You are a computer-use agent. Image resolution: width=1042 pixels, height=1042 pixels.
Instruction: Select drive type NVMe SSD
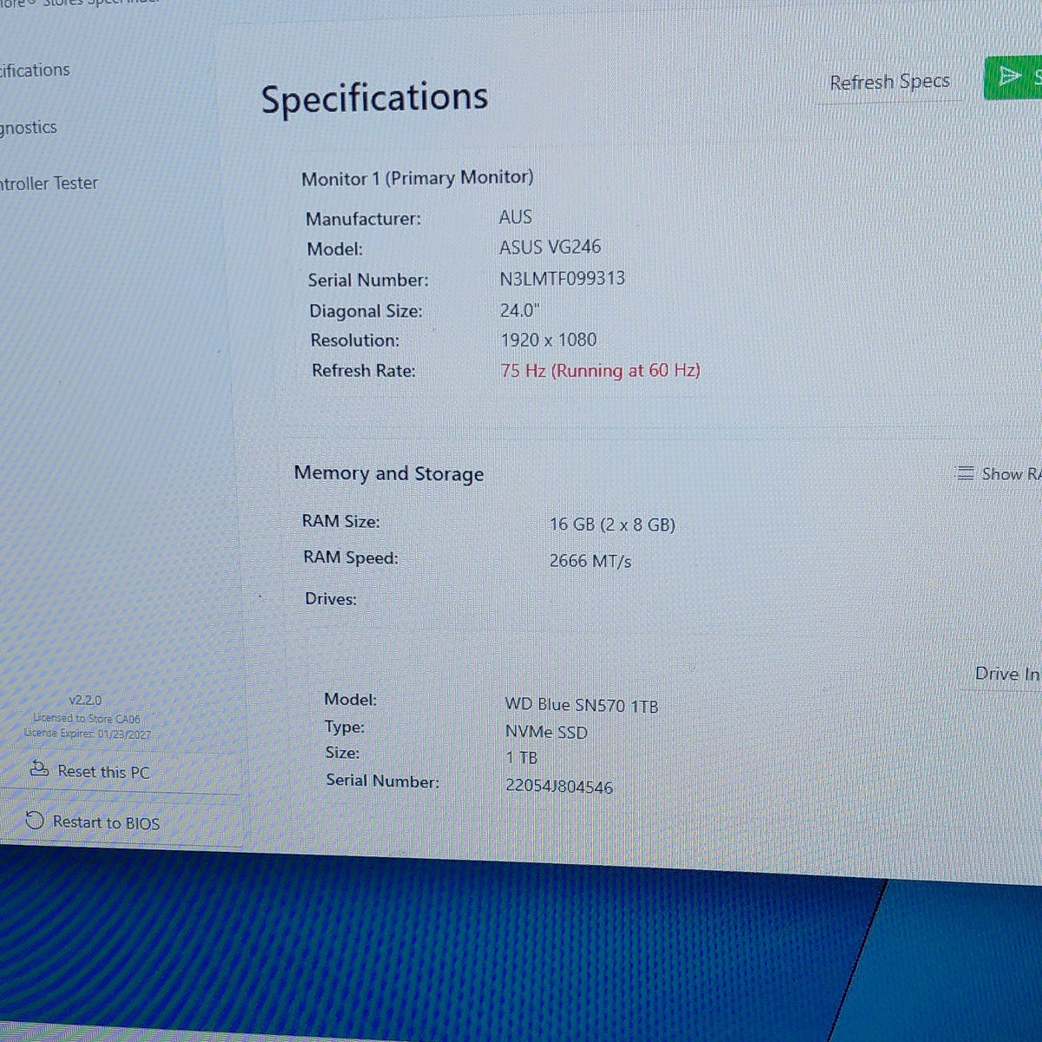click(546, 732)
